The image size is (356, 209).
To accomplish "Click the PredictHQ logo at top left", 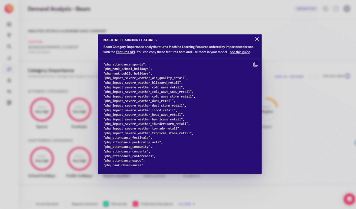I will click(9, 8).
